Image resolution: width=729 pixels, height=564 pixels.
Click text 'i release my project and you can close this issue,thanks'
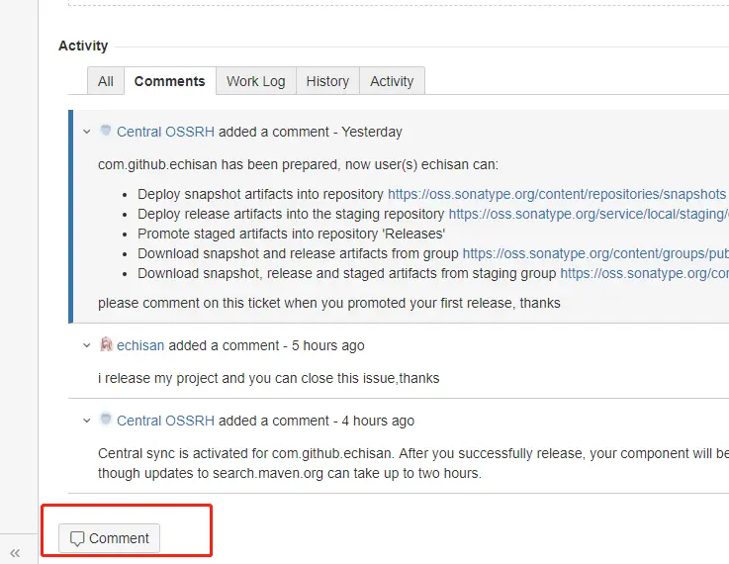269,379
